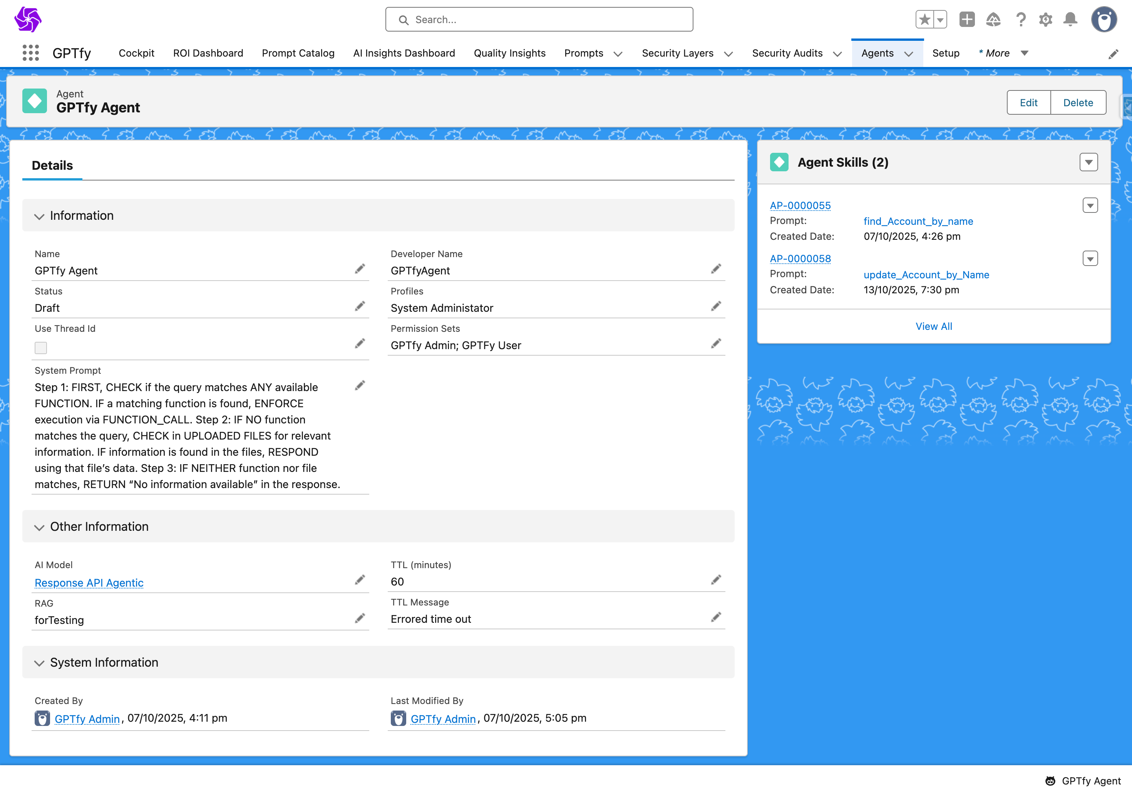Image resolution: width=1132 pixels, height=796 pixels.
Task: Open the Setup gear icon
Action: (1045, 20)
